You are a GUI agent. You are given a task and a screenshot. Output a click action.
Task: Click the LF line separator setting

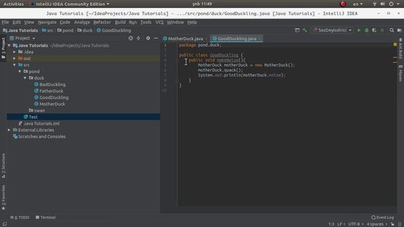[340, 224]
